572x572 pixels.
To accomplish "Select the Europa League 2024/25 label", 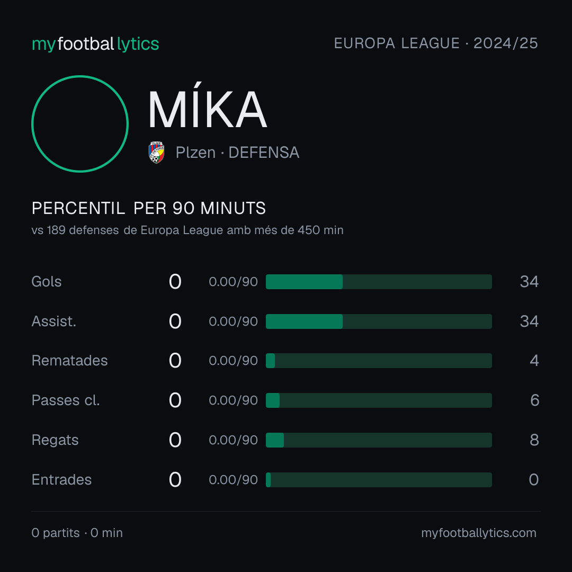I will 436,43.
